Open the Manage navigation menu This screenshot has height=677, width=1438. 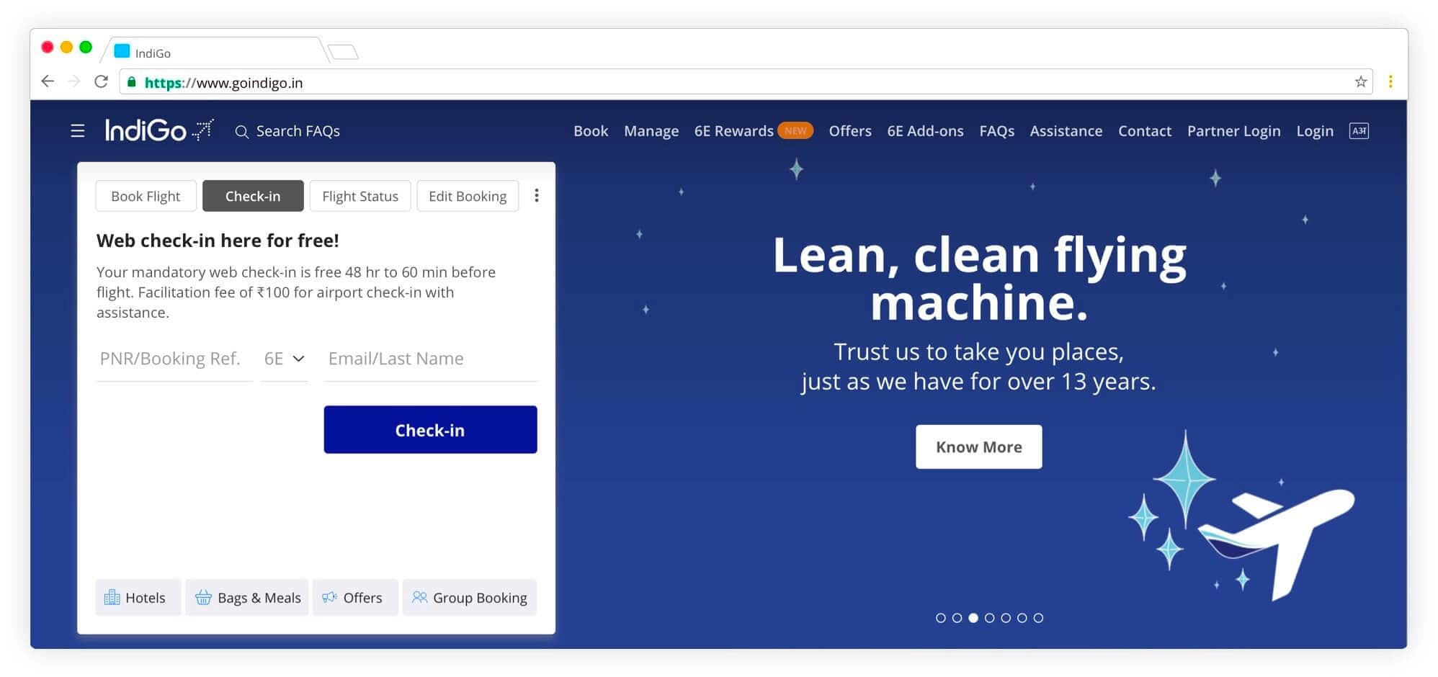click(651, 131)
